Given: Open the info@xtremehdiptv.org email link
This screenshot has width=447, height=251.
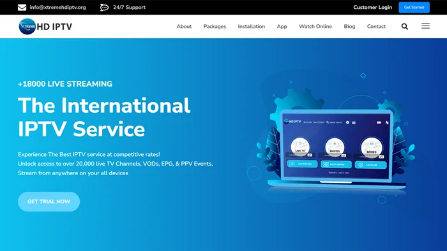Looking at the screenshot, I should 57,8.
